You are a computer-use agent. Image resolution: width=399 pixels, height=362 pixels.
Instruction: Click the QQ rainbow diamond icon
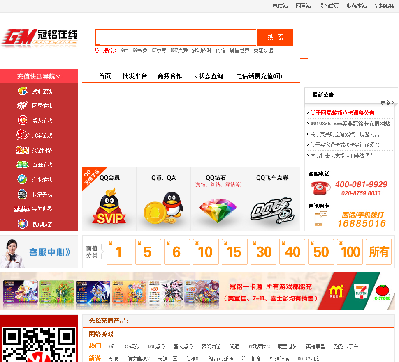point(218,211)
